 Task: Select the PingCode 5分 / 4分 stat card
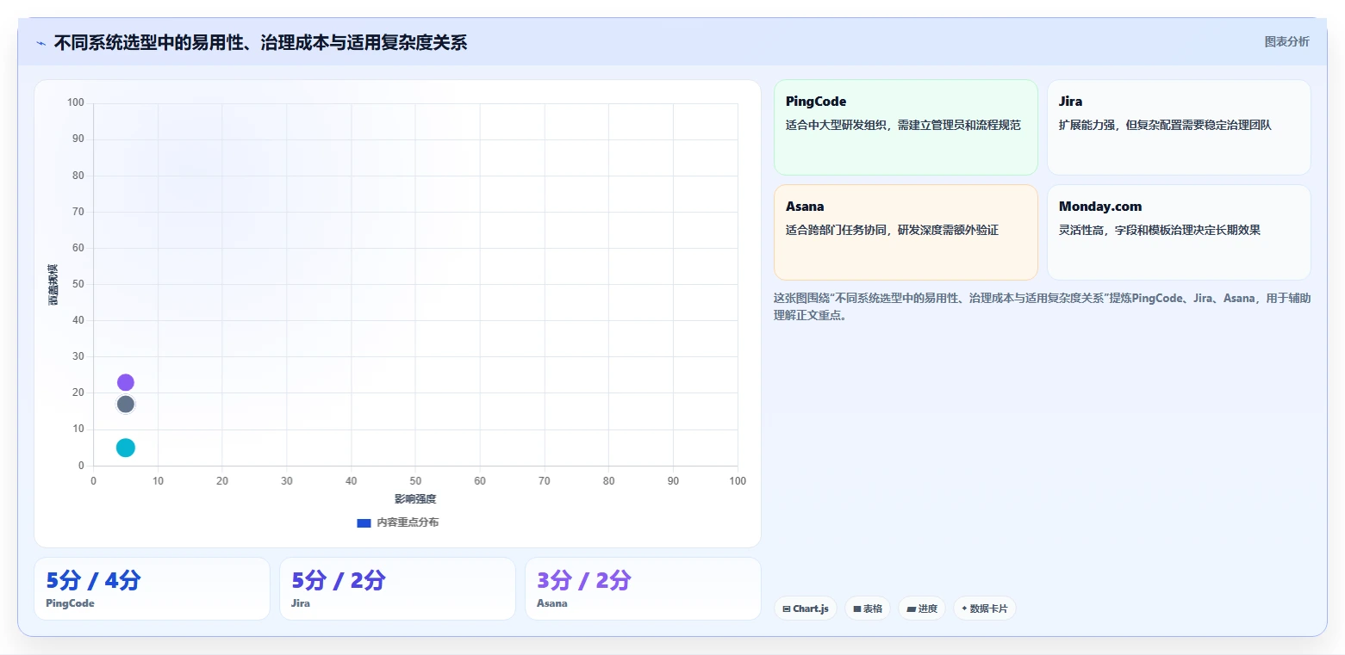click(152, 589)
